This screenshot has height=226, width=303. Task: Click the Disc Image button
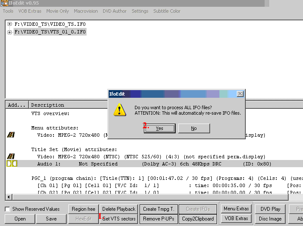coord(270,219)
